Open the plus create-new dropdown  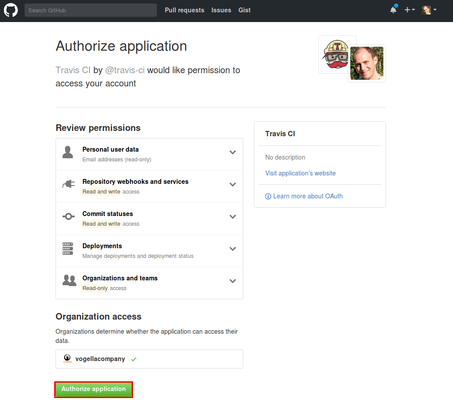pos(409,10)
